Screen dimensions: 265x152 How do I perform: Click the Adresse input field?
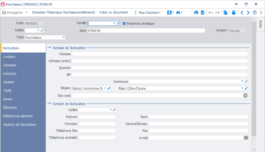point(160,54)
